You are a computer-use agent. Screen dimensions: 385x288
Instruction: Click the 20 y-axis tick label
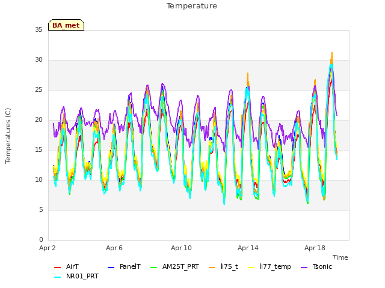pyautogui.click(x=38, y=120)
